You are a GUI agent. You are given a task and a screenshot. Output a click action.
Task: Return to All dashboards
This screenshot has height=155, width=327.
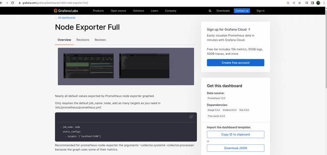pos(65,18)
